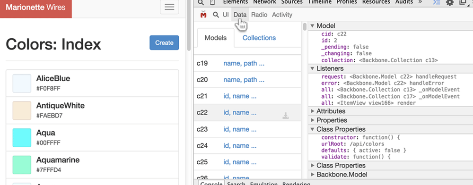
Task: Switch to the Collections tab
Action: click(x=259, y=38)
